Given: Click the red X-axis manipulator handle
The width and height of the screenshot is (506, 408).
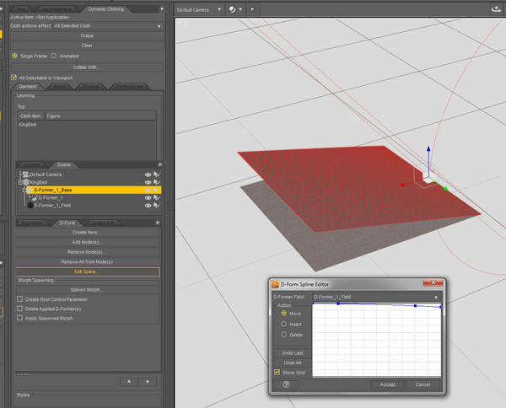Looking at the screenshot, I should click(x=402, y=185).
